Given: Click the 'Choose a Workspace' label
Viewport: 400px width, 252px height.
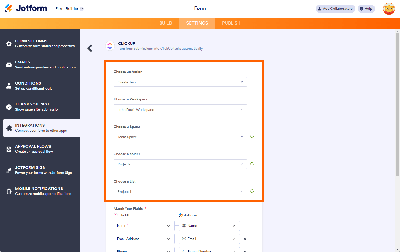Looking at the screenshot, I should click(x=131, y=99).
